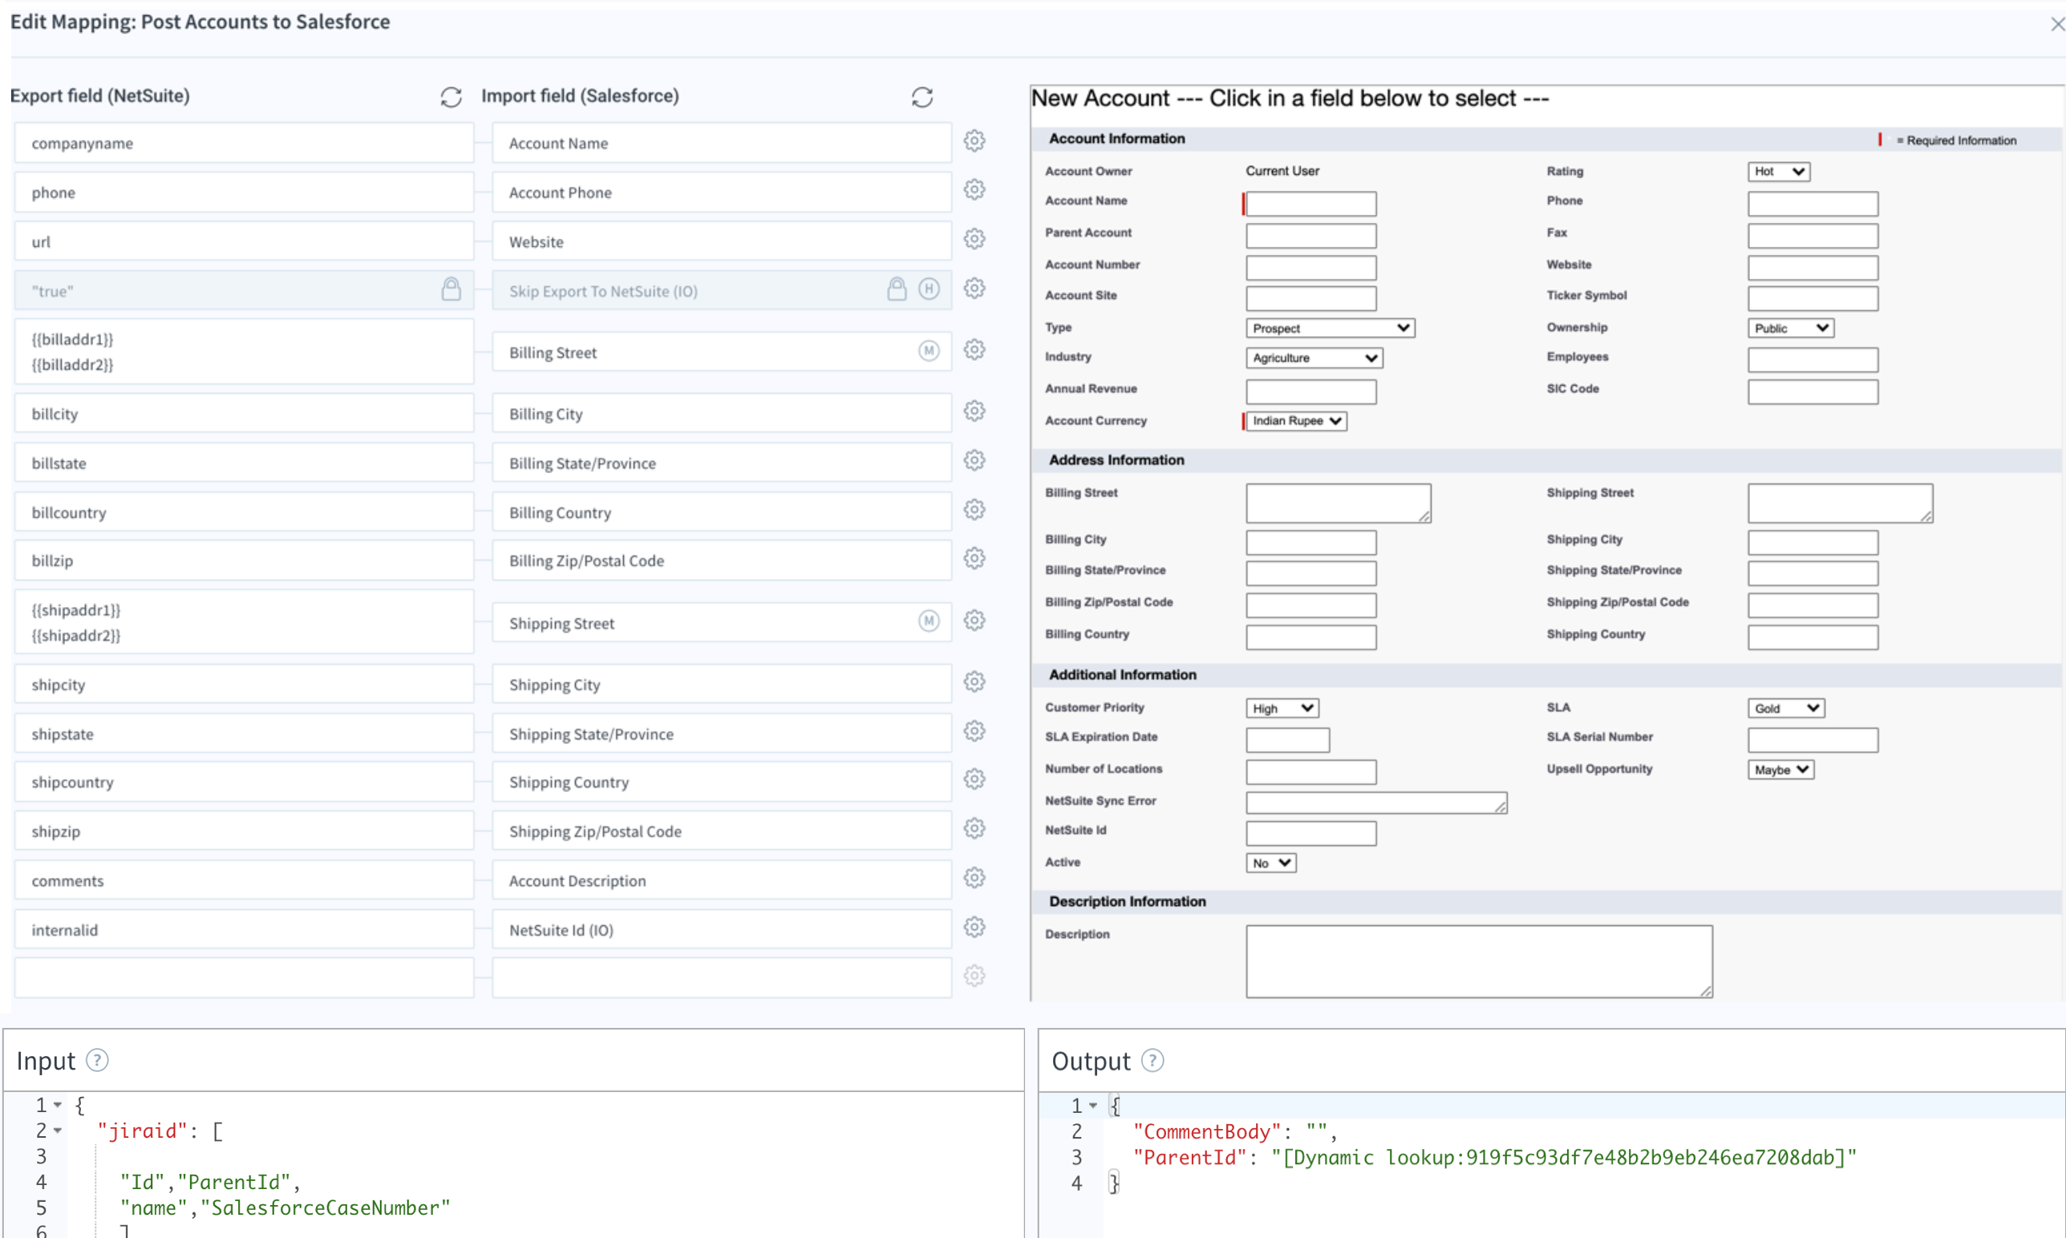Open settings gear for NetSuite Id (IO) mapping
This screenshot has width=2066, height=1238.
click(x=974, y=928)
